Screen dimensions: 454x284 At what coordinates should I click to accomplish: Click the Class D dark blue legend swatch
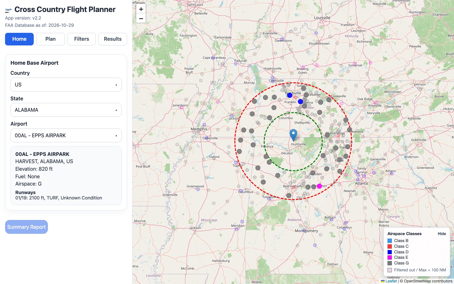(390, 252)
